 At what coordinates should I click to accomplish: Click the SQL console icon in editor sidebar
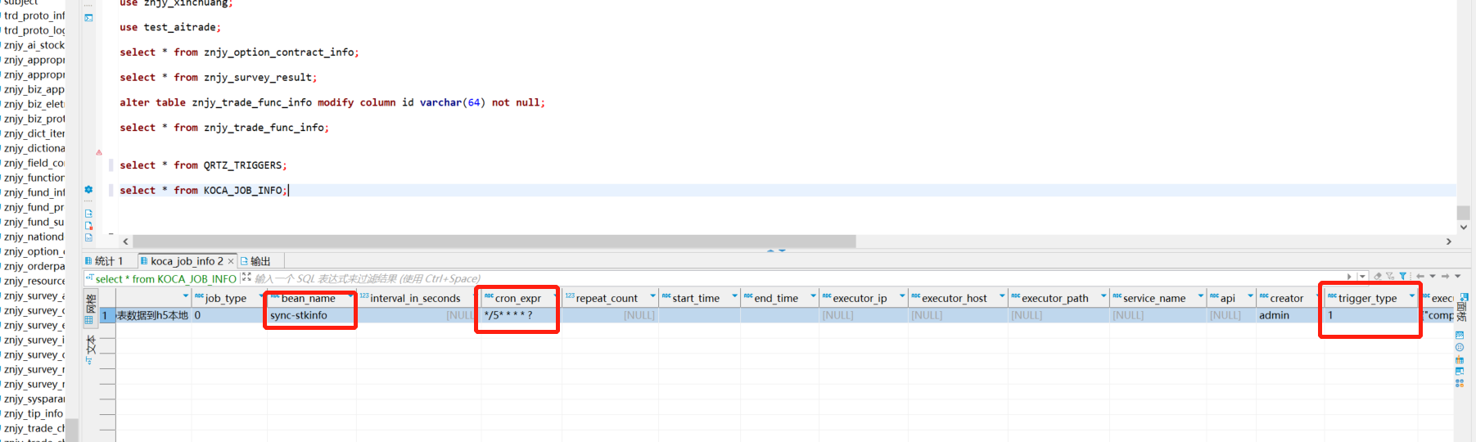(x=88, y=17)
